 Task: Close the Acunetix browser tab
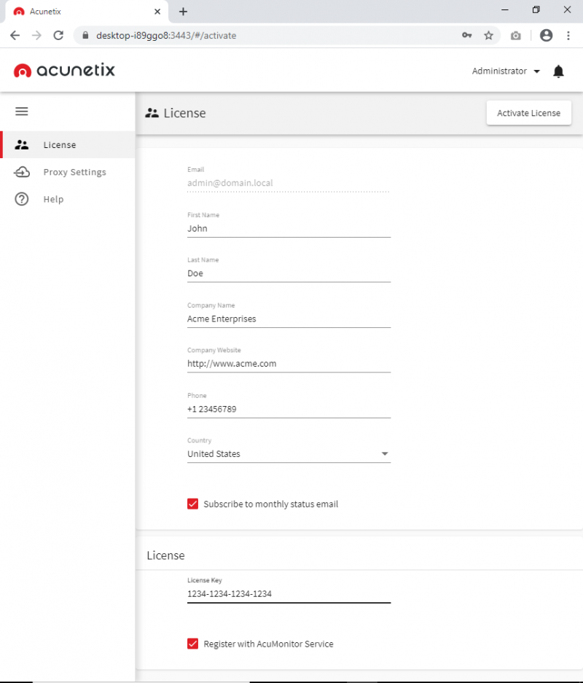157,12
